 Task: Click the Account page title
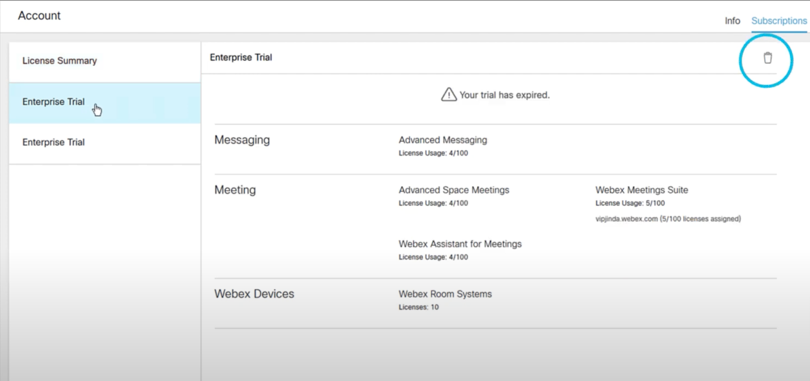[x=39, y=16]
